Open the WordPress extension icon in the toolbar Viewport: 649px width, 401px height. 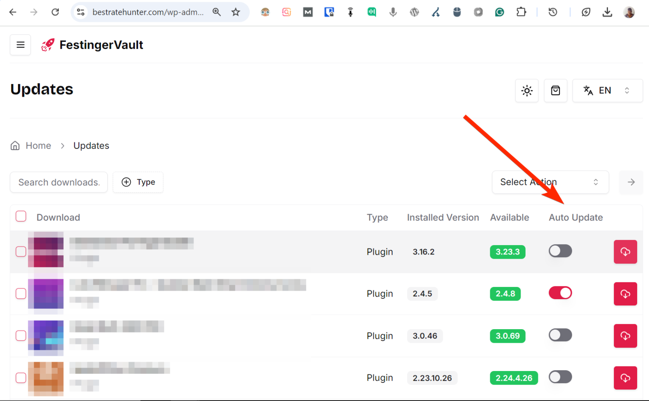[414, 12]
